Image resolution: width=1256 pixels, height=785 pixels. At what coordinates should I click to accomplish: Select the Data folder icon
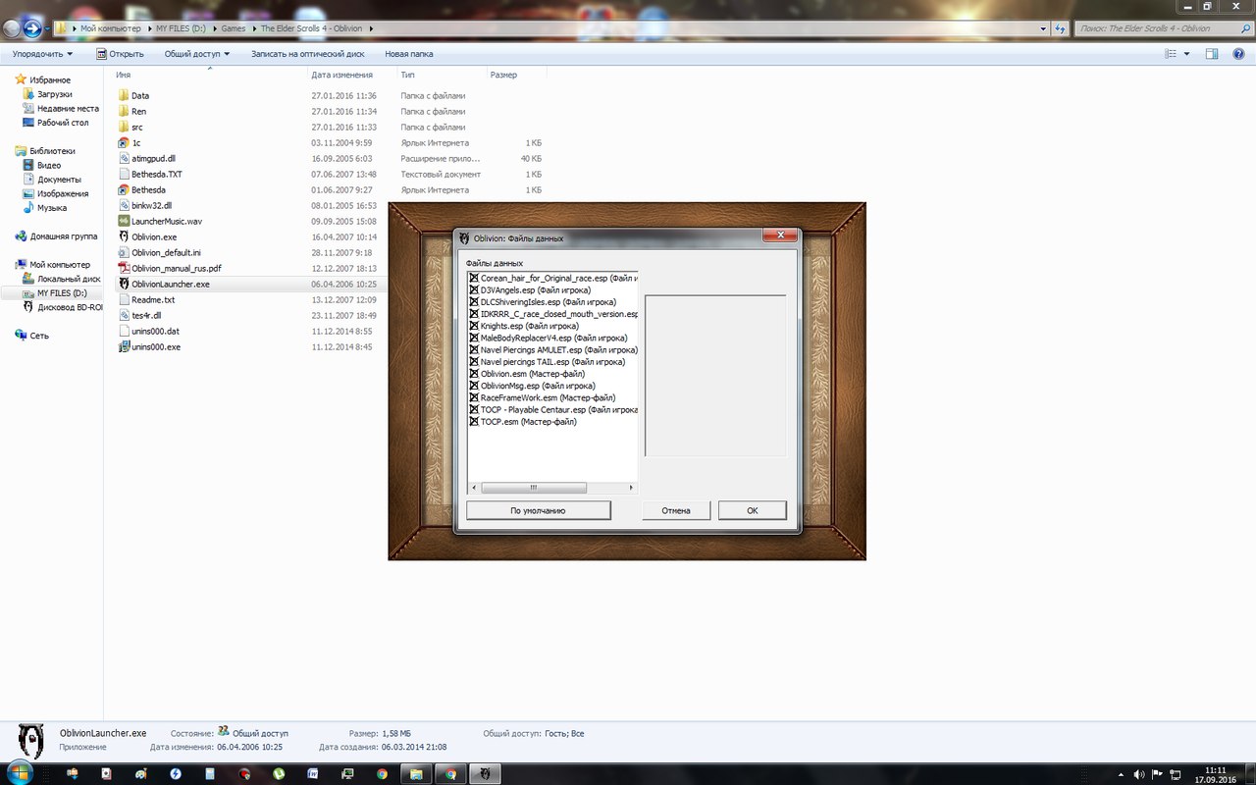[x=124, y=96]
